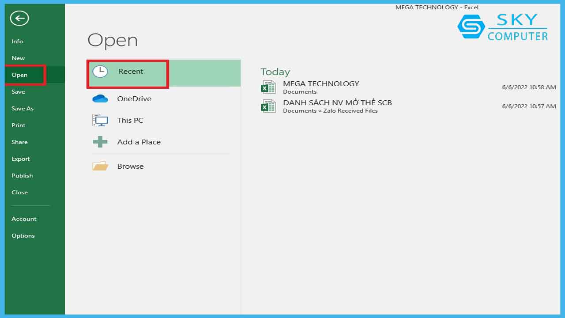Open the Save As page
The image size is (565, 318).
click(23, 108)
